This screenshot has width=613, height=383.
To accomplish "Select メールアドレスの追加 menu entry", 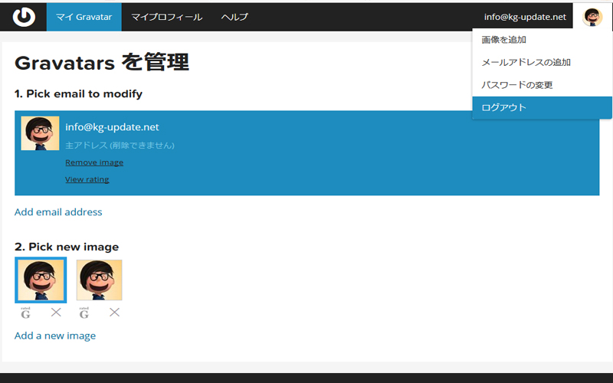I will pos(542,62).
